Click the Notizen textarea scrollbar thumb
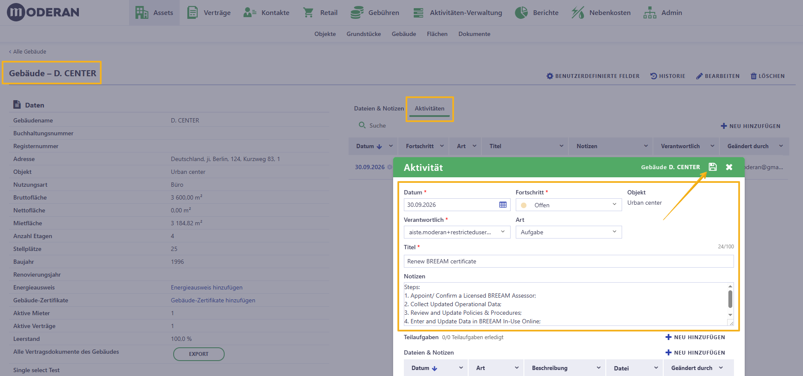 pyautogui.click(x=730, y=298)
